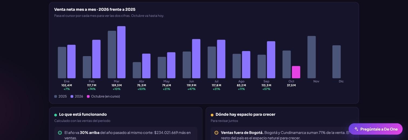
Task: Click the Ventas fuera de Bogotá text
Action: [242, 133]
